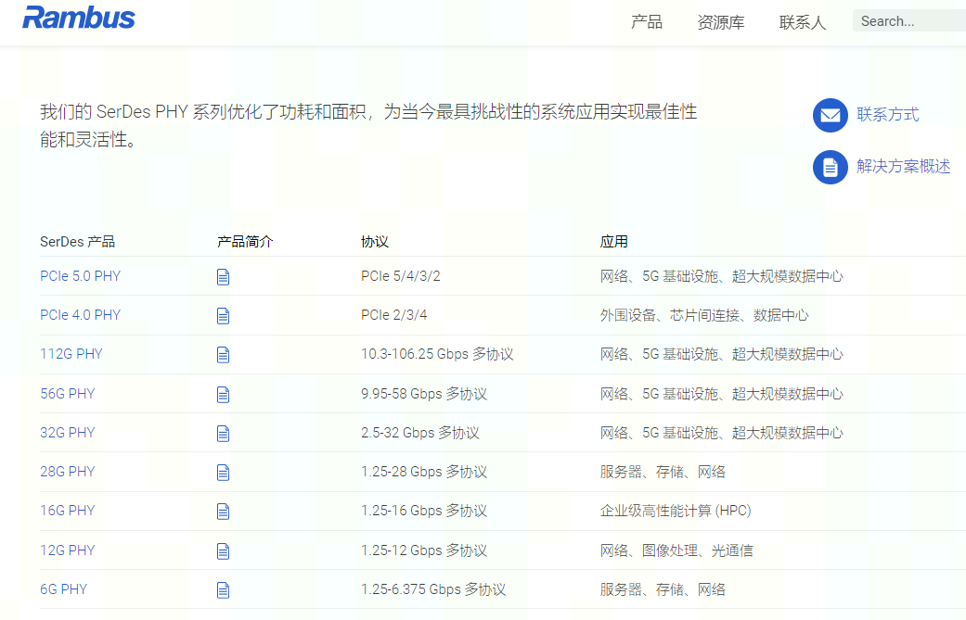
Task: Select the text 企业级高性能计算 (HPC)
Action: pyautogui.click(x=676, y=511)
